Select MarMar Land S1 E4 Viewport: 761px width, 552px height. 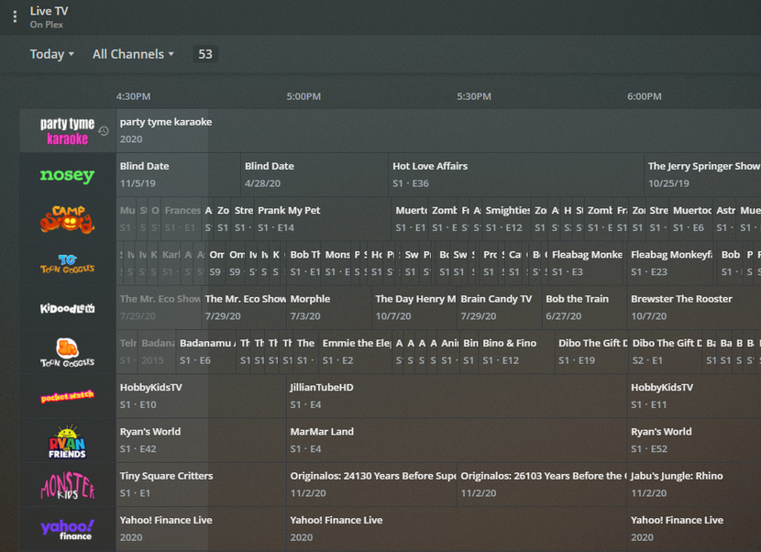[x=457, y=440]
